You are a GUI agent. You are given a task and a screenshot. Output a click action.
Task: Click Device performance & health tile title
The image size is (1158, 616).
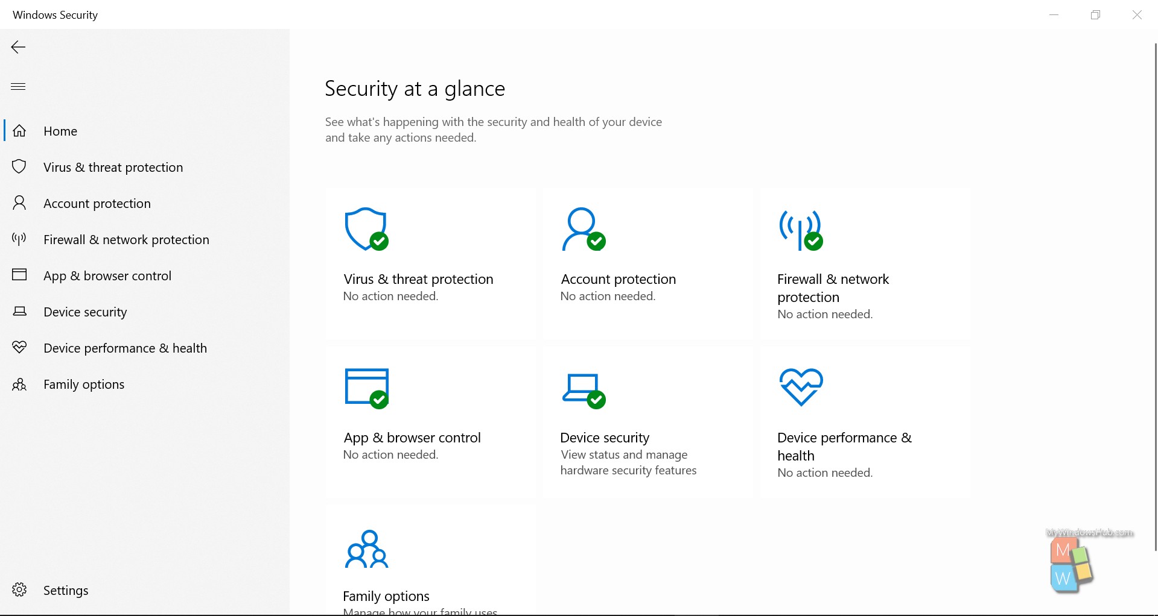[x=844, y=447]
